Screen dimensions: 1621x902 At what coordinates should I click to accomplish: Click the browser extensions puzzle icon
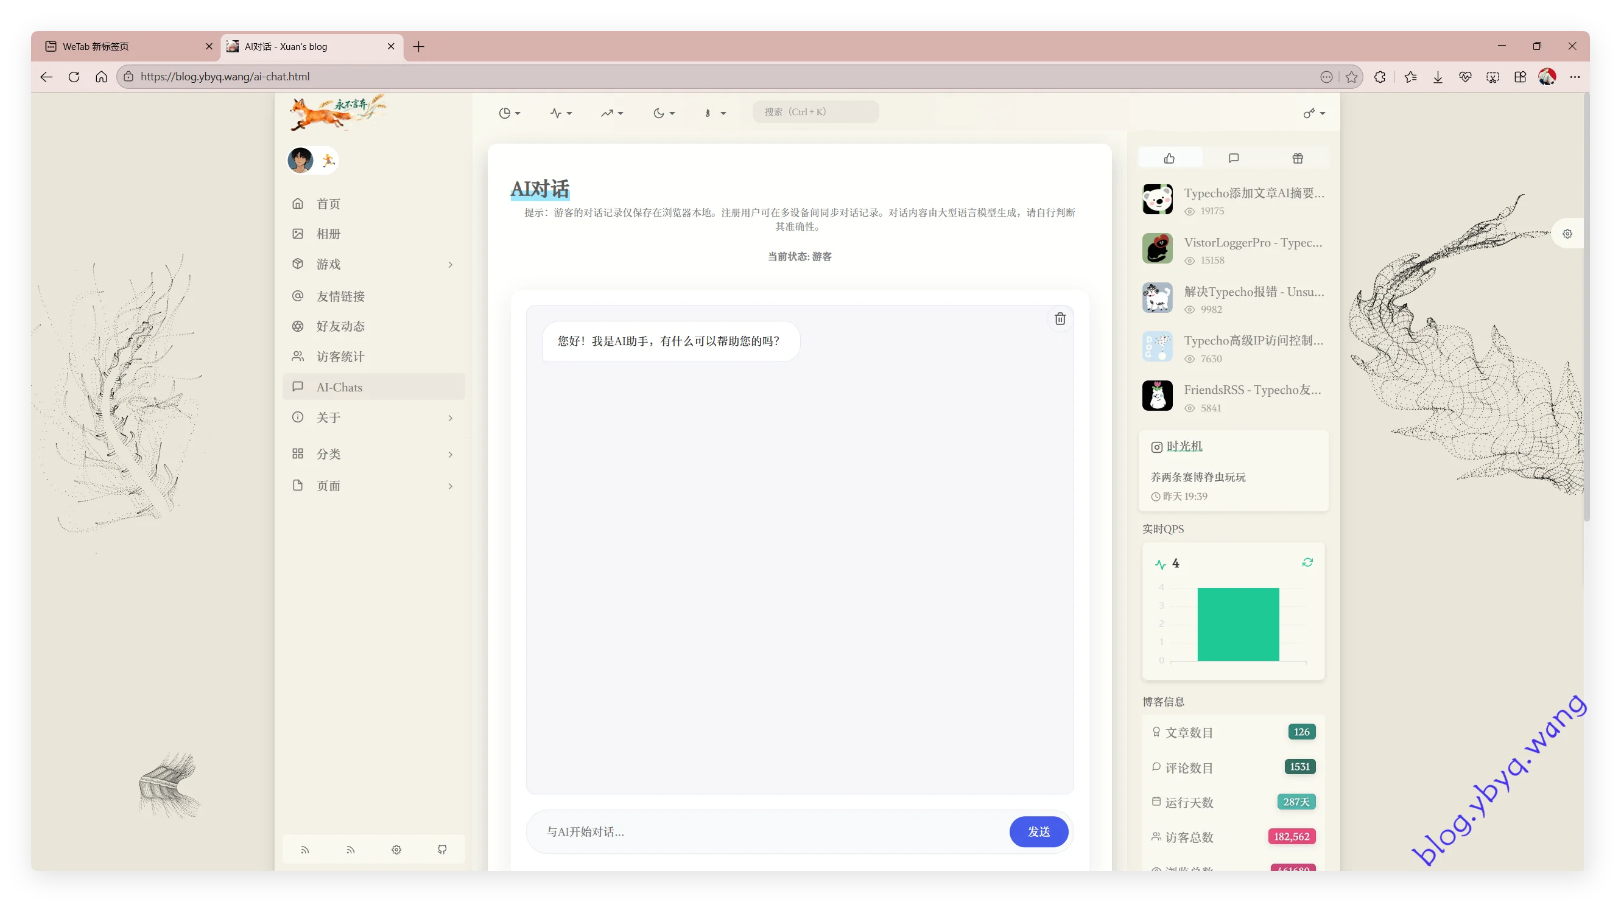[x=1379, y=77]
